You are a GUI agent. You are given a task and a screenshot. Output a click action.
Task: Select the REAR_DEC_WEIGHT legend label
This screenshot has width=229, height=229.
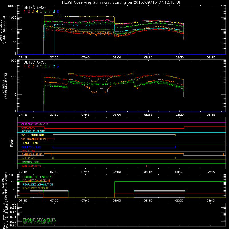(x=35, y=188)
